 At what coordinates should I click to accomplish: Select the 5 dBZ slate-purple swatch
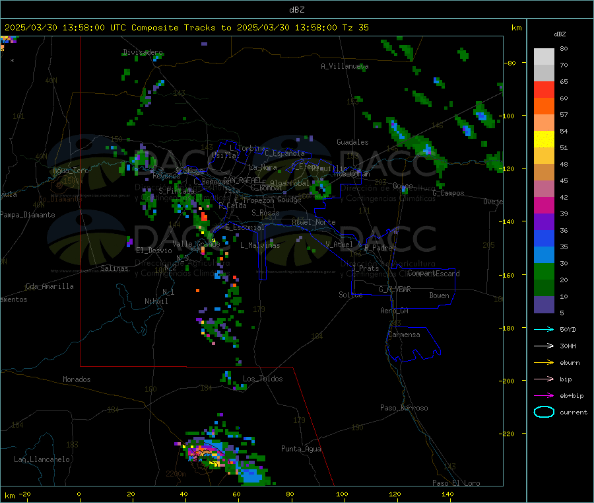544,305
